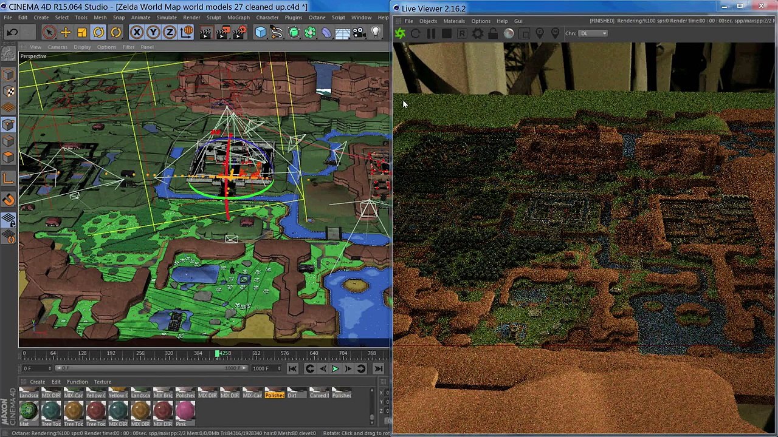Image resolution: width=778 pixels, height=437 pixels.
Task: Pause the Live Viewer render
Action: [x=431, y=34]
